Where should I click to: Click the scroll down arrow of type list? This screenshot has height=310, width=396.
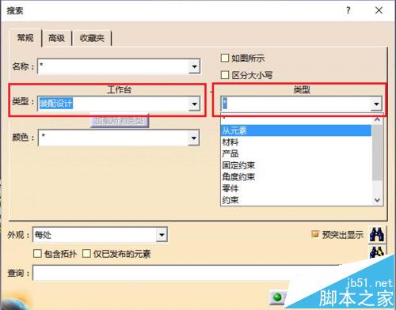377,200
